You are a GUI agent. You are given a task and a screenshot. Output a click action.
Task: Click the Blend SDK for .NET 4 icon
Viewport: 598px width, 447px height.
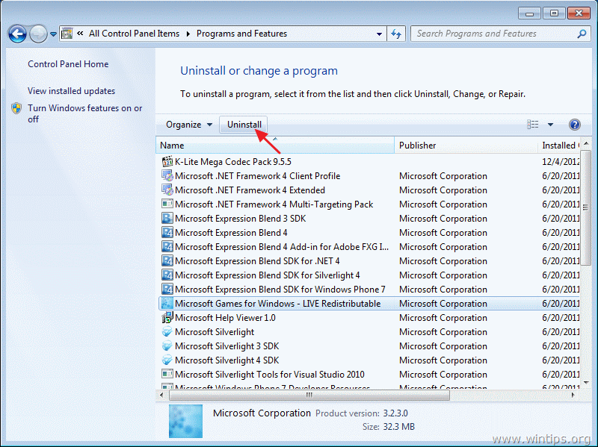[x=167, y=261]
